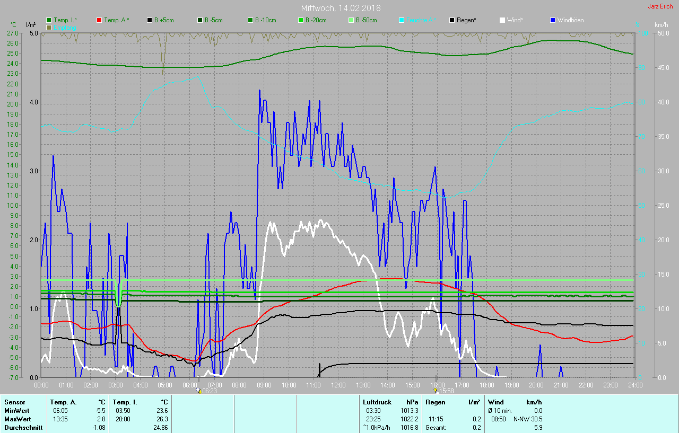Click the olive swatch in second legend row
Viewport: 679px width, 433px height.
[49, 27]
